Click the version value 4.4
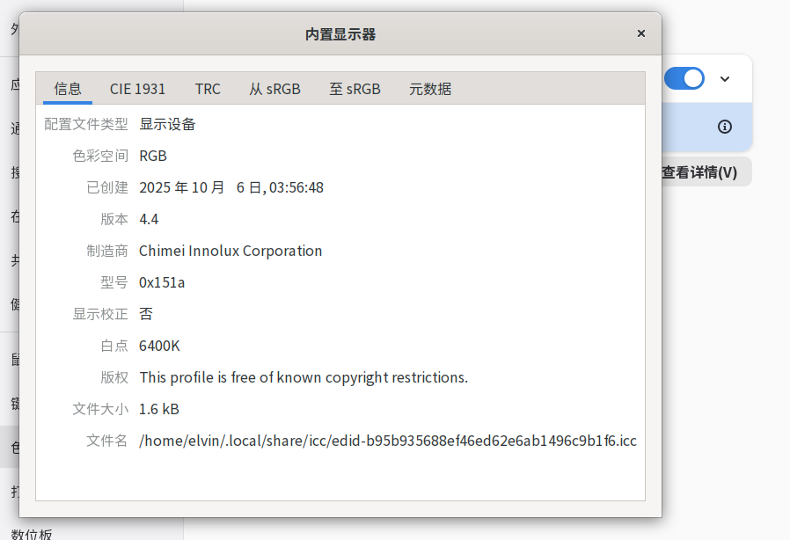 point(149,219)
